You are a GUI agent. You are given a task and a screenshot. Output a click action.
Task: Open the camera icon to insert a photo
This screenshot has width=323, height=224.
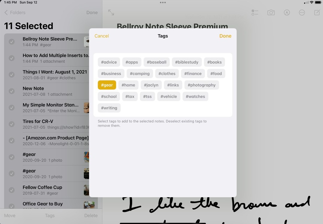[271, 12]
